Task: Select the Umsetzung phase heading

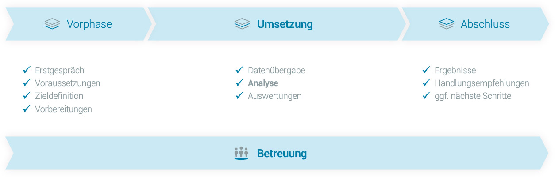Action: [285, 24]
